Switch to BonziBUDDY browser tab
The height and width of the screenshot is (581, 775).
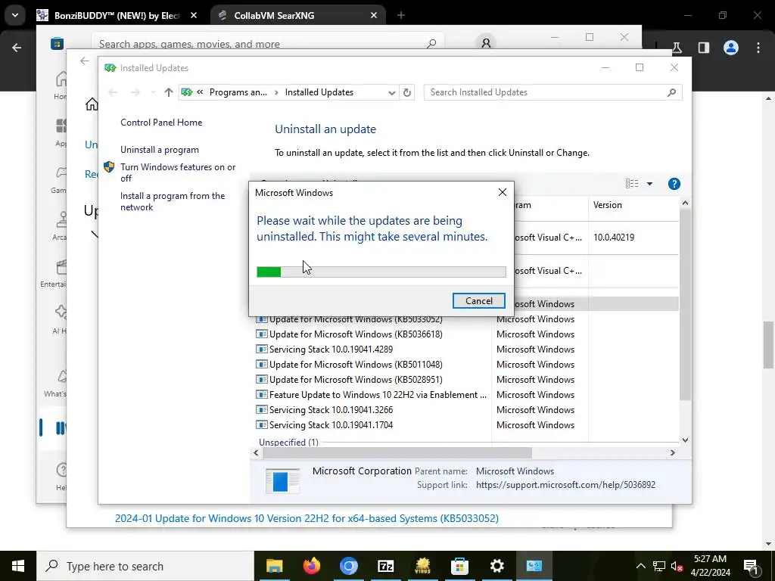(x=117, y=16)
